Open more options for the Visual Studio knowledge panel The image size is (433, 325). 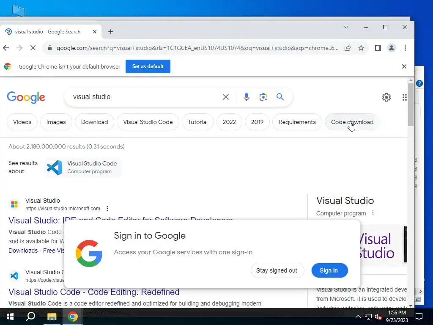click(x=373, y=213)
